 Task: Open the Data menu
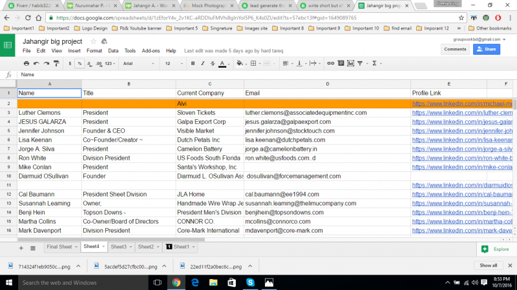pyautogui.click(x=113, y=51)
